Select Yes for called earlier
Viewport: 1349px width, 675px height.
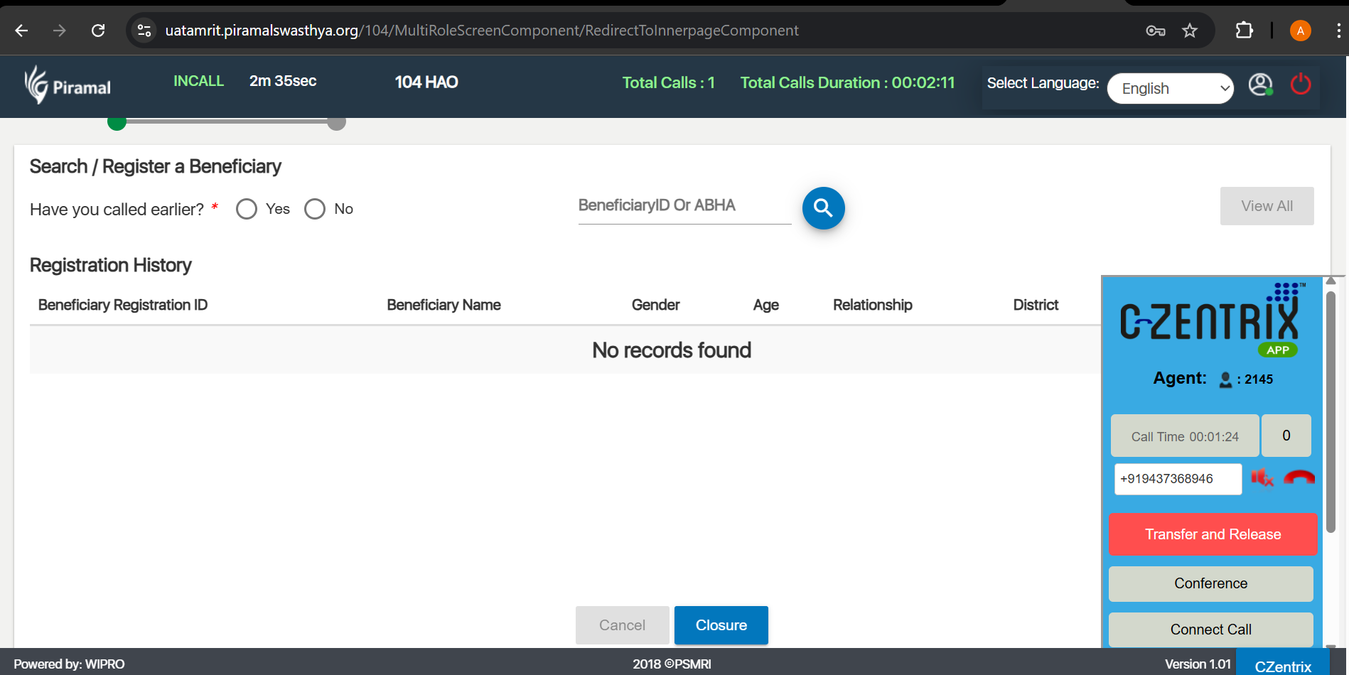[x=247, y=209]
